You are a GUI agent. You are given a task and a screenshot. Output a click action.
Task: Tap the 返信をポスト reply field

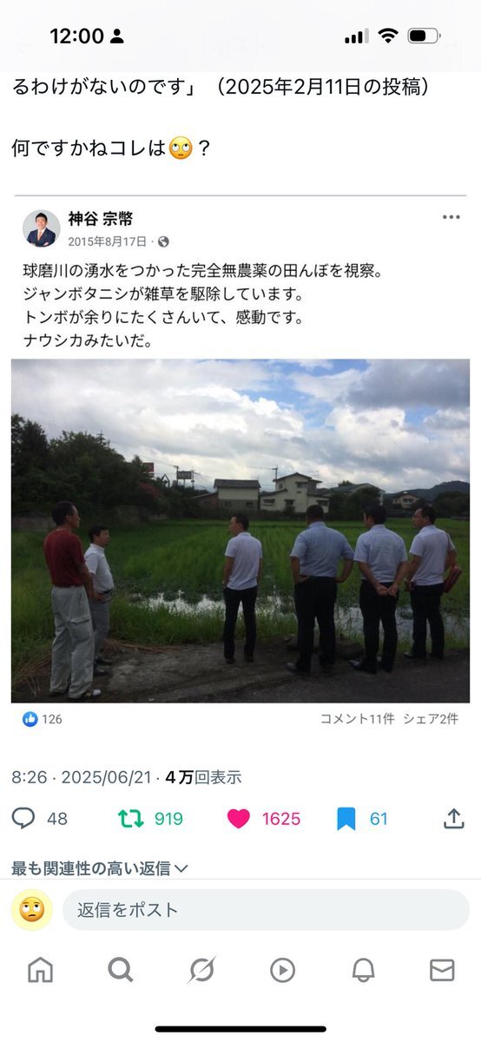click(266, 910)
